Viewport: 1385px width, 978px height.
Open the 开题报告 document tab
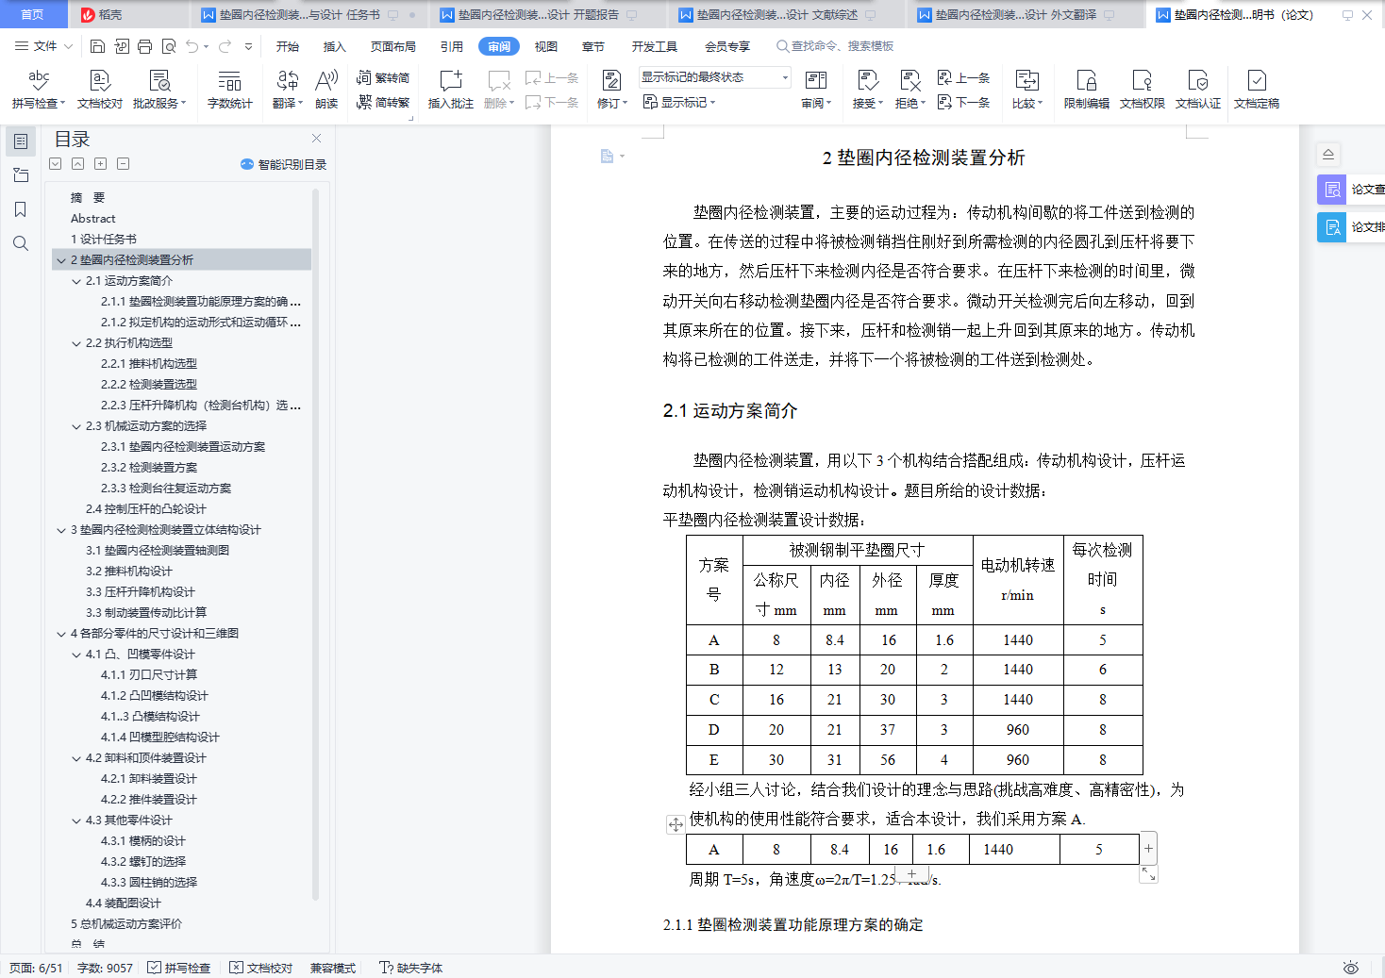(538, 15)
